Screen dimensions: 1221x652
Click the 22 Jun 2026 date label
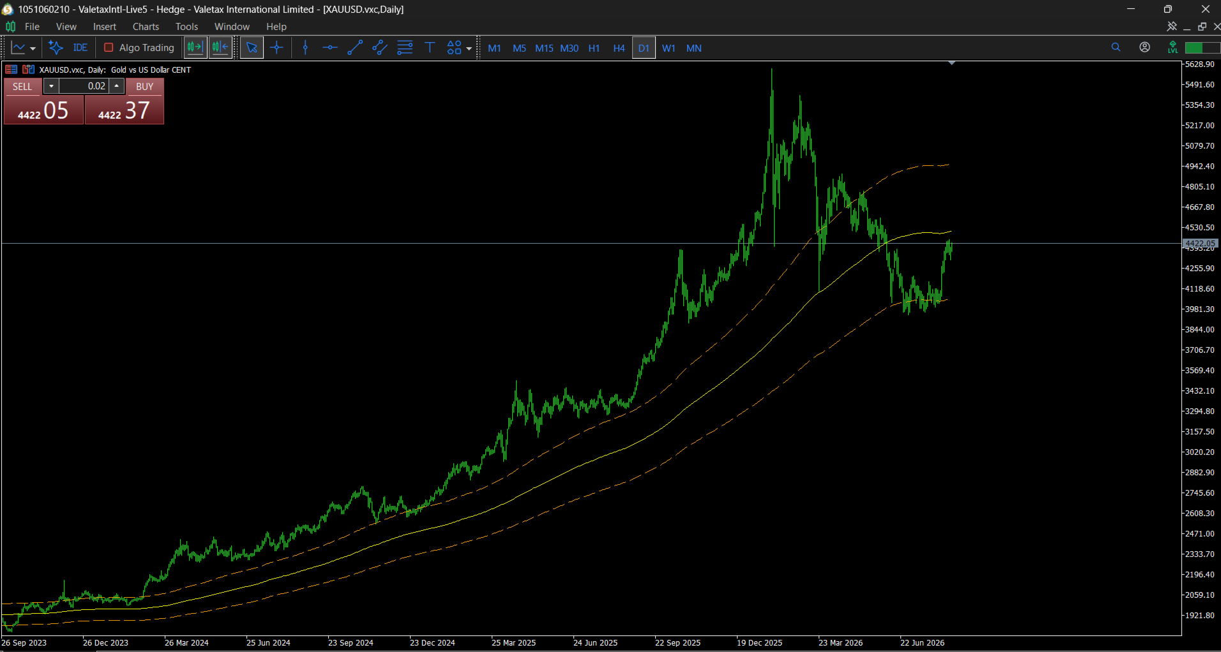(922, 643)
